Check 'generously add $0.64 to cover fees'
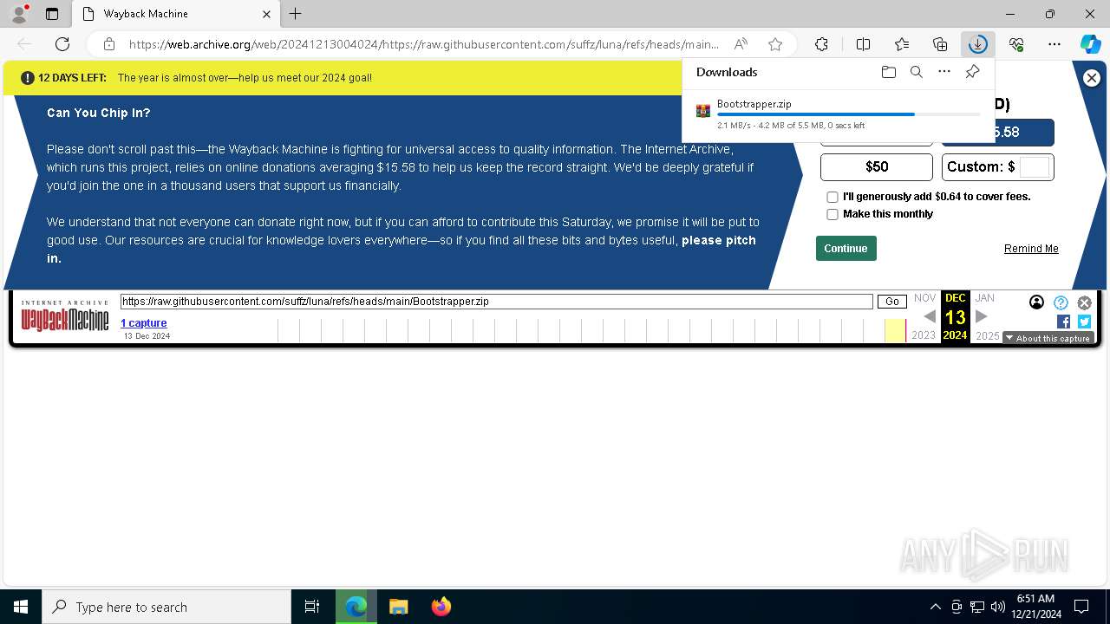The image size is (1110, 624). tap(832, 197)
